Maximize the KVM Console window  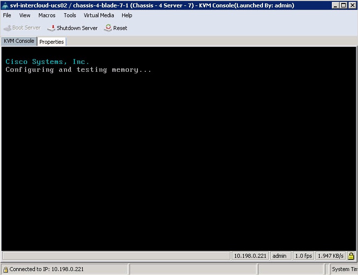pyautogui.click(x=343, y=5)
